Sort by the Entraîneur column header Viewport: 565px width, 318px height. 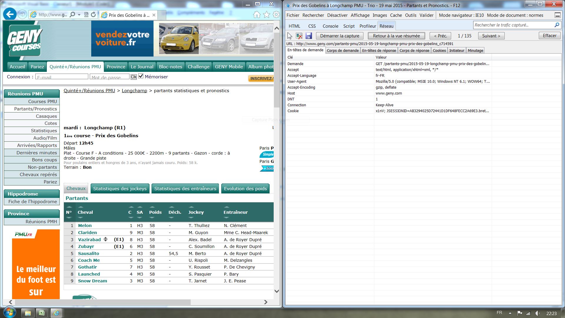point(235,212)
